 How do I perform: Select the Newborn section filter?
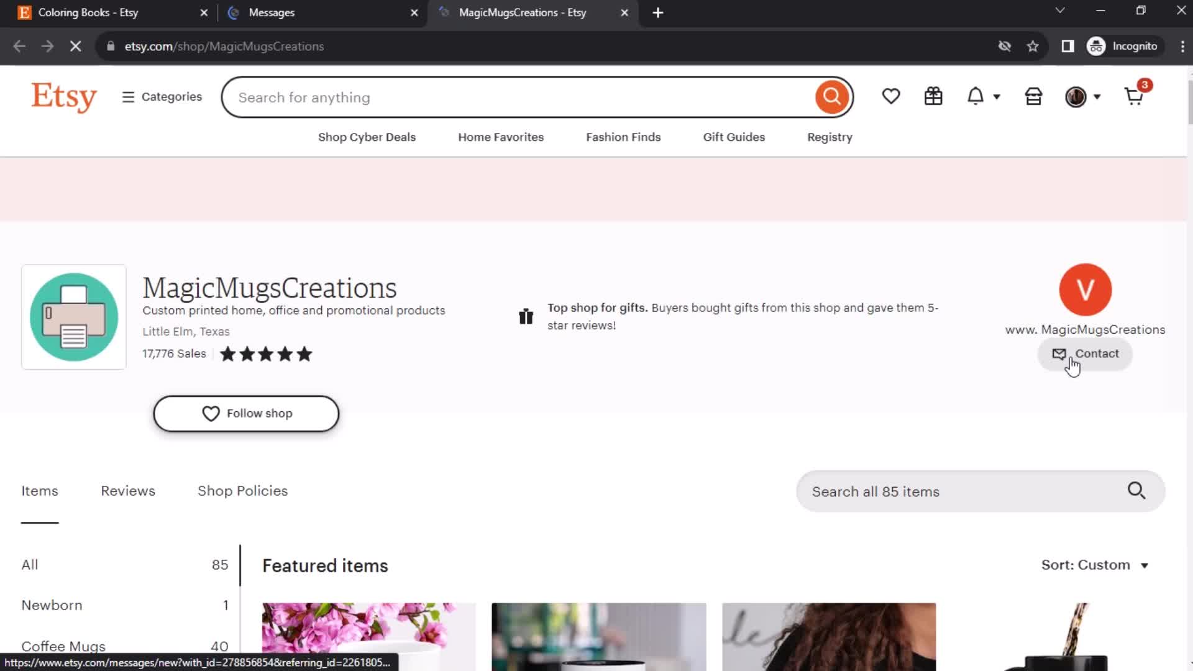pos(124,605)
